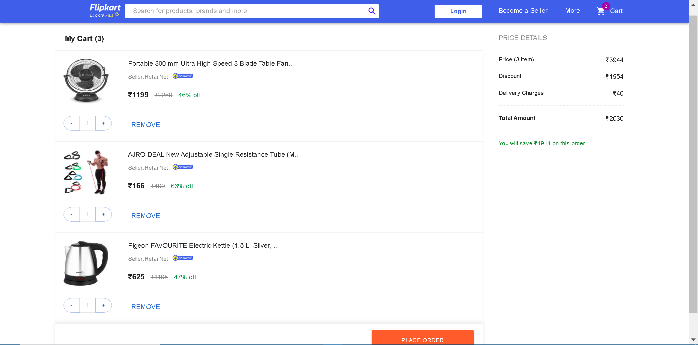
Task: Remove the Resistance Tube from cart
Action: click(x=146, y=216)
